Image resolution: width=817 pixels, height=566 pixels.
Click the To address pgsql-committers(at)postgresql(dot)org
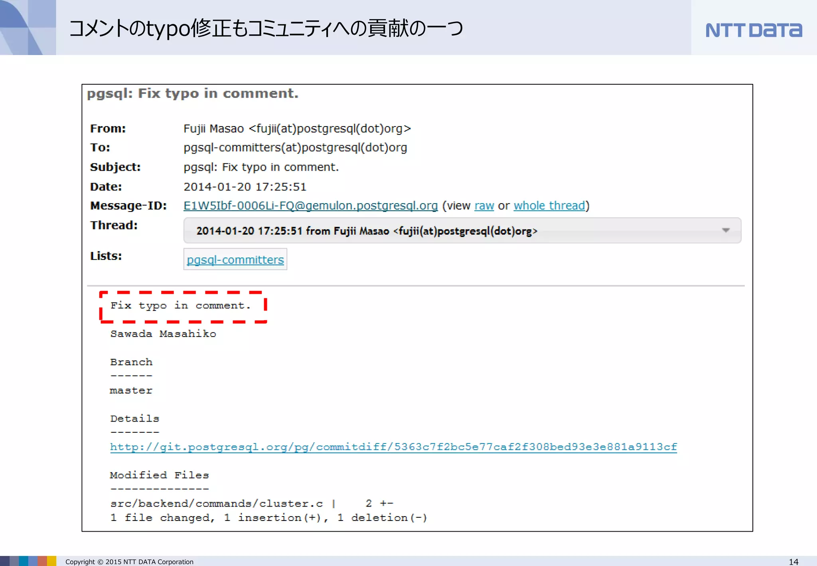(295, 148)
